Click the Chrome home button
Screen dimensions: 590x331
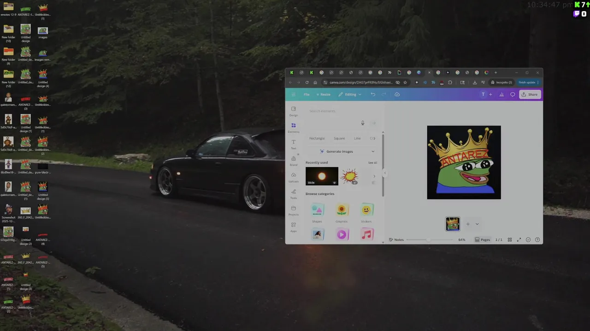click(x=315, y=82)
